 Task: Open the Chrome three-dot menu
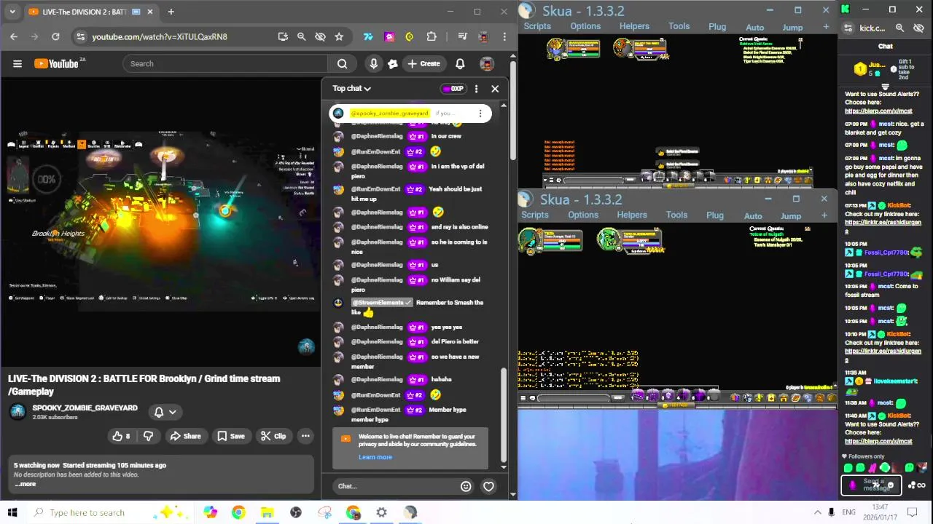pos(504,36)
